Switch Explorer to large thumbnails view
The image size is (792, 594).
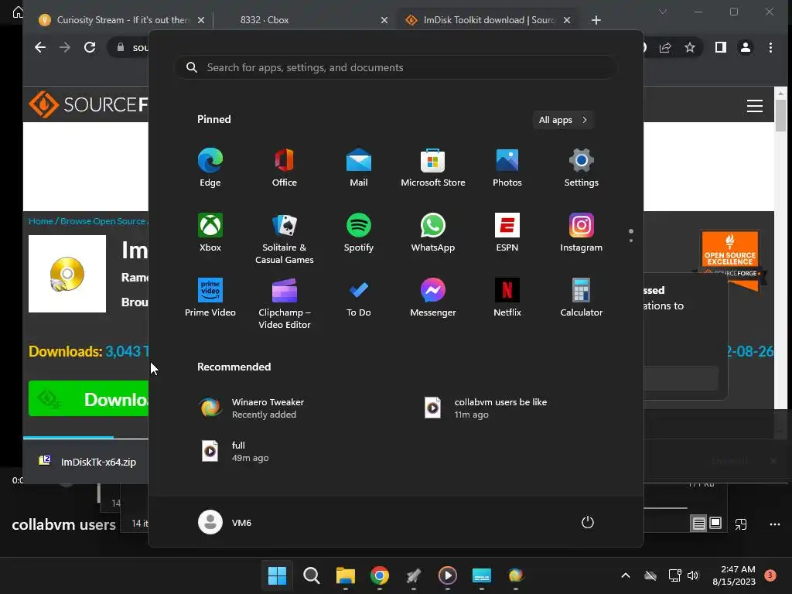click(x=715, y=524)
